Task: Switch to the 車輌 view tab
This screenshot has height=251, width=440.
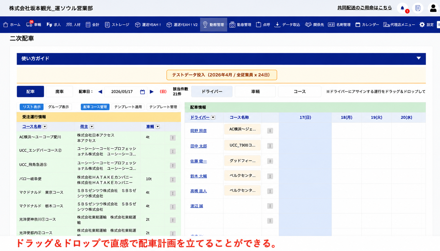Action: click(x=255, y=92)
